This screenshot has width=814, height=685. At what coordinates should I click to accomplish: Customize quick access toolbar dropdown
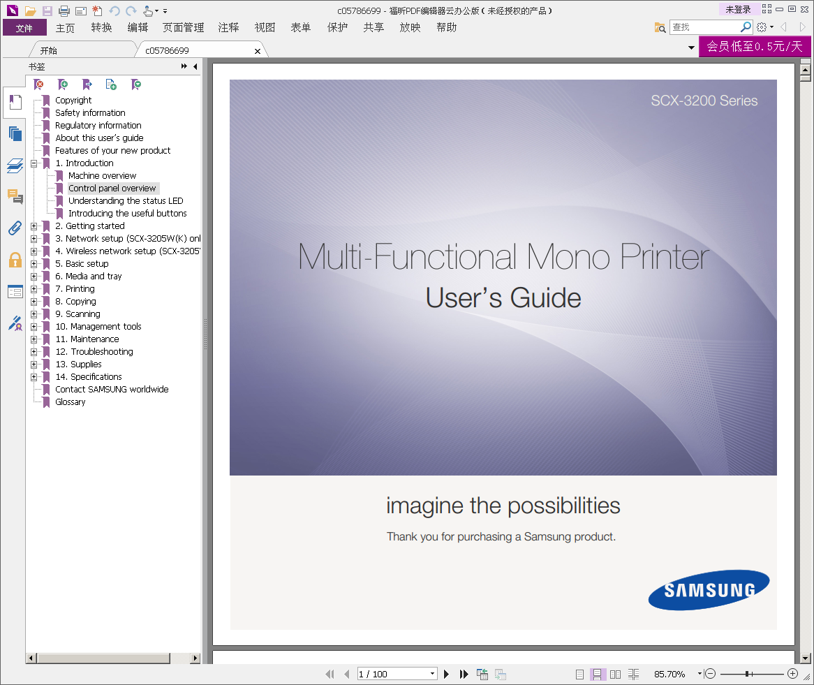point(165,11)
